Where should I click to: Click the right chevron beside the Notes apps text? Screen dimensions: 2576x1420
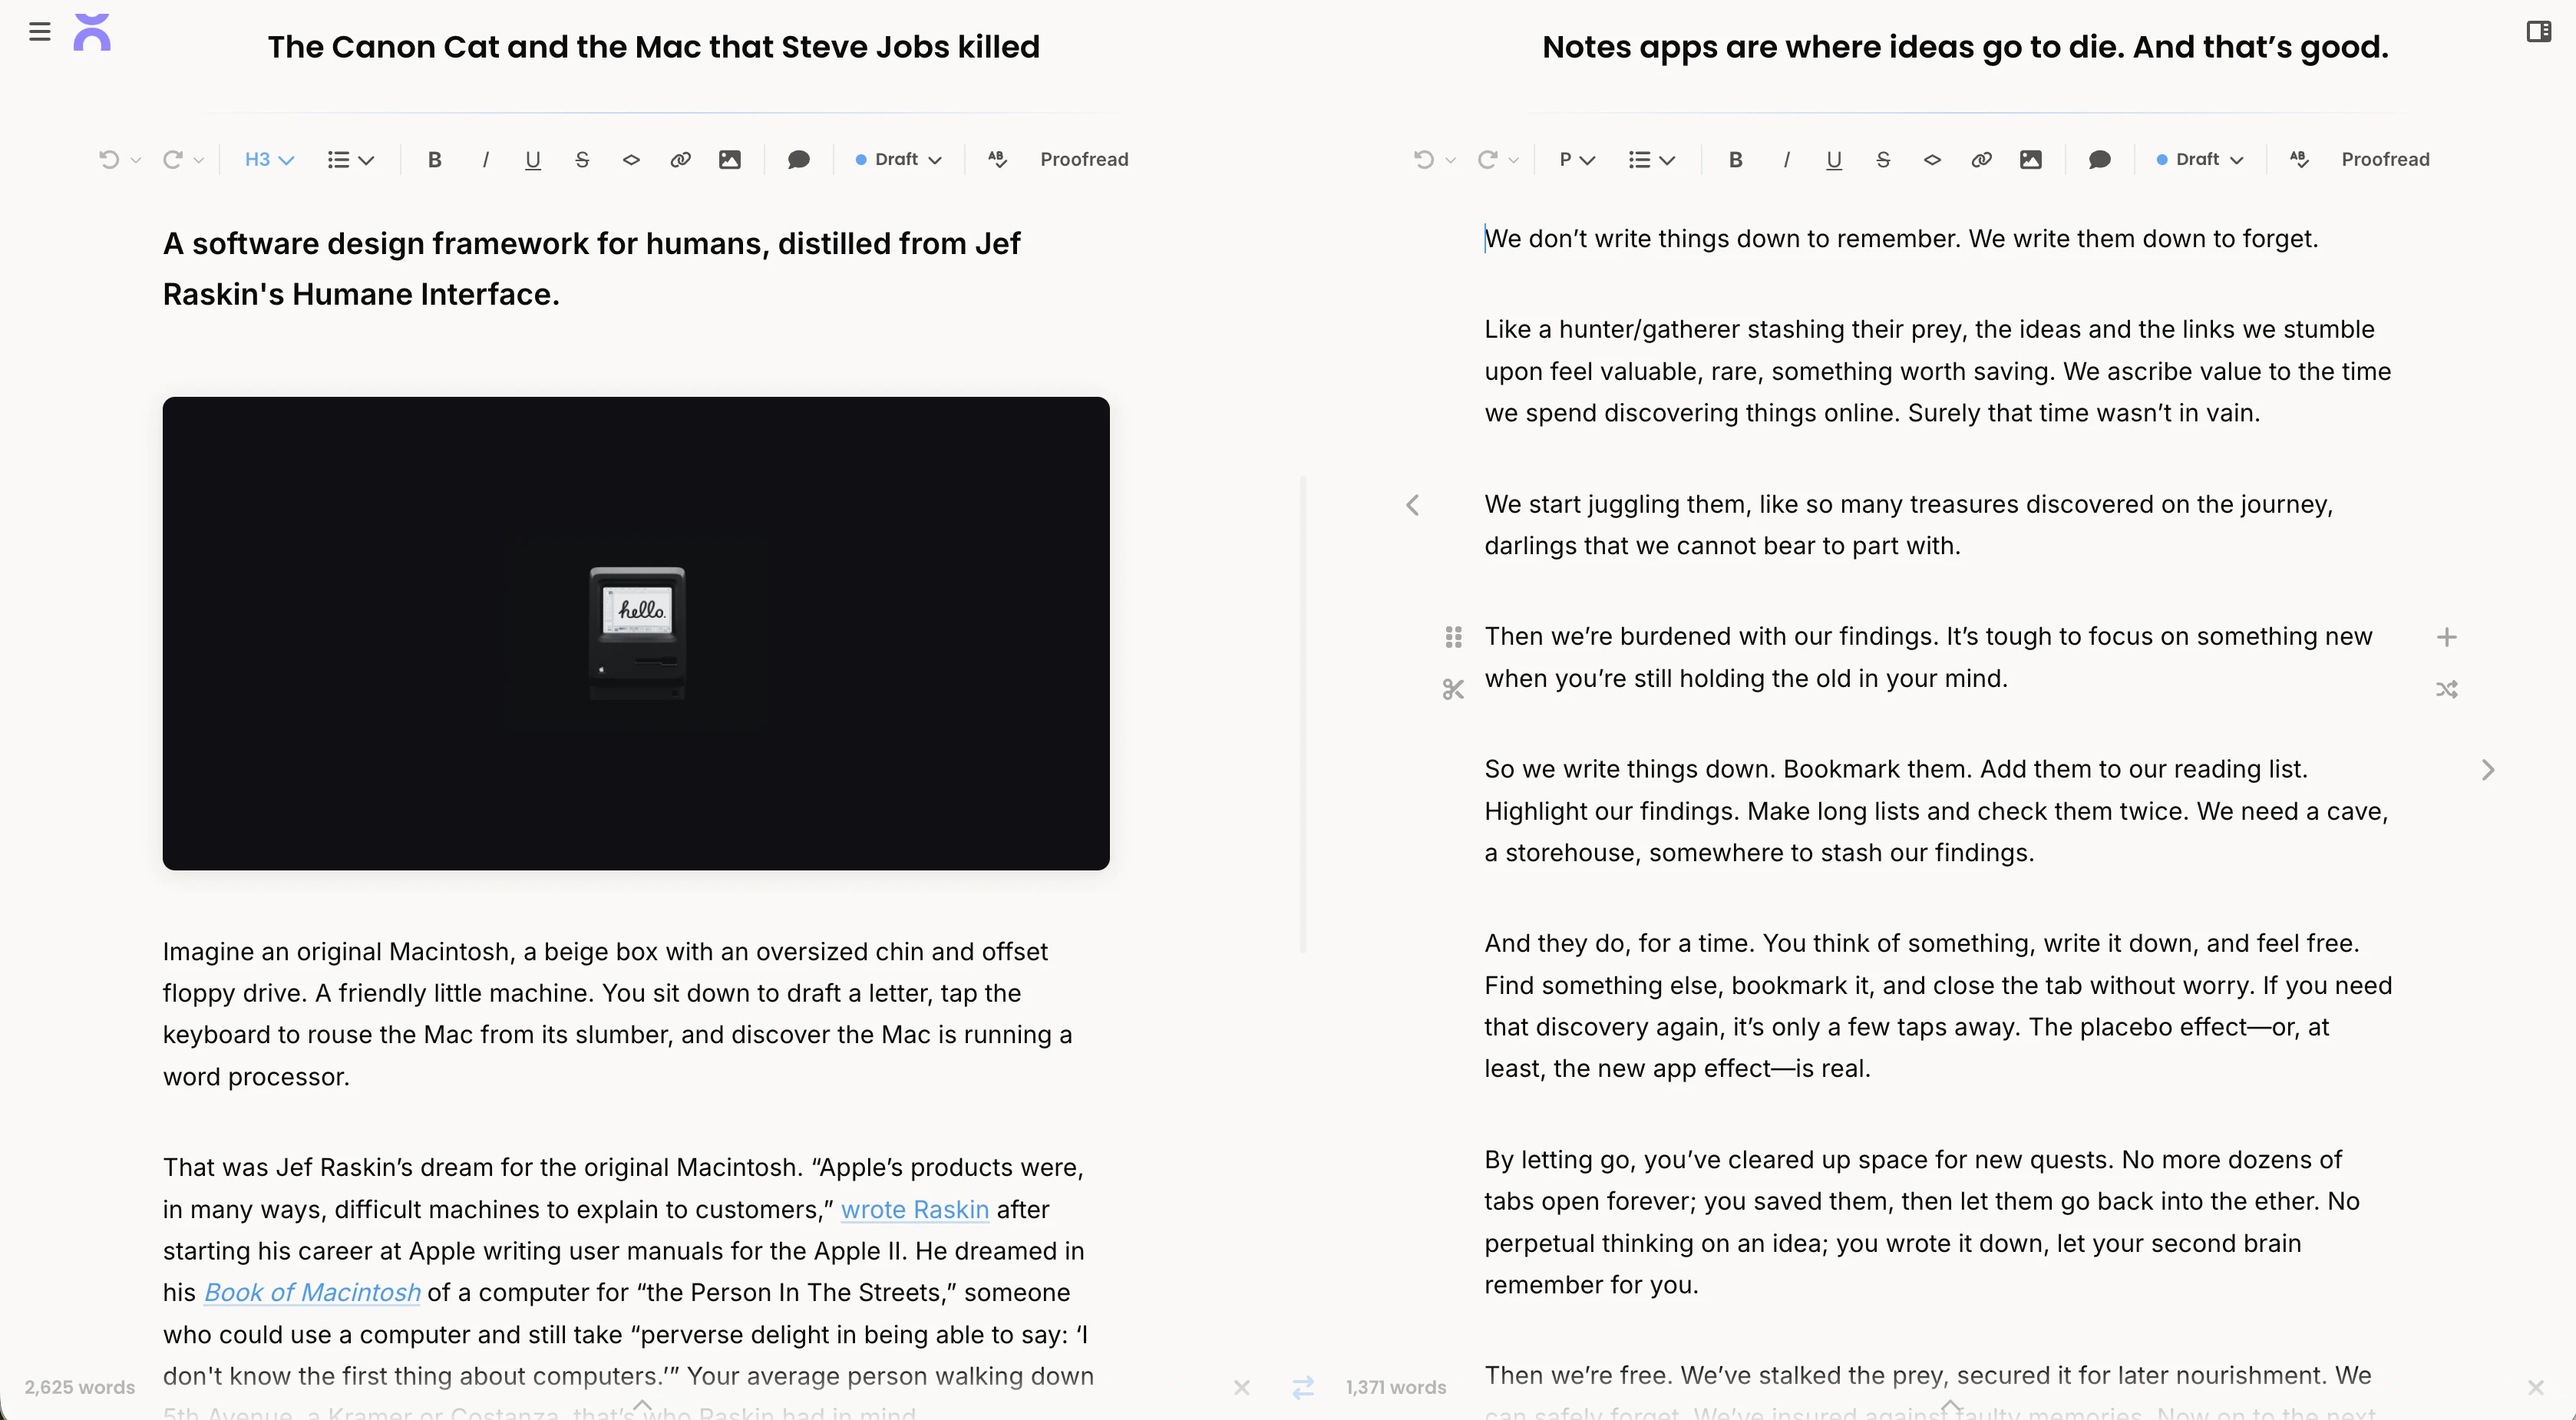click(x=2488, y=770)
